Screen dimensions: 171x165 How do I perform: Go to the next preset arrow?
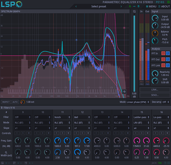pyautogui.click(x=121, y=7)
